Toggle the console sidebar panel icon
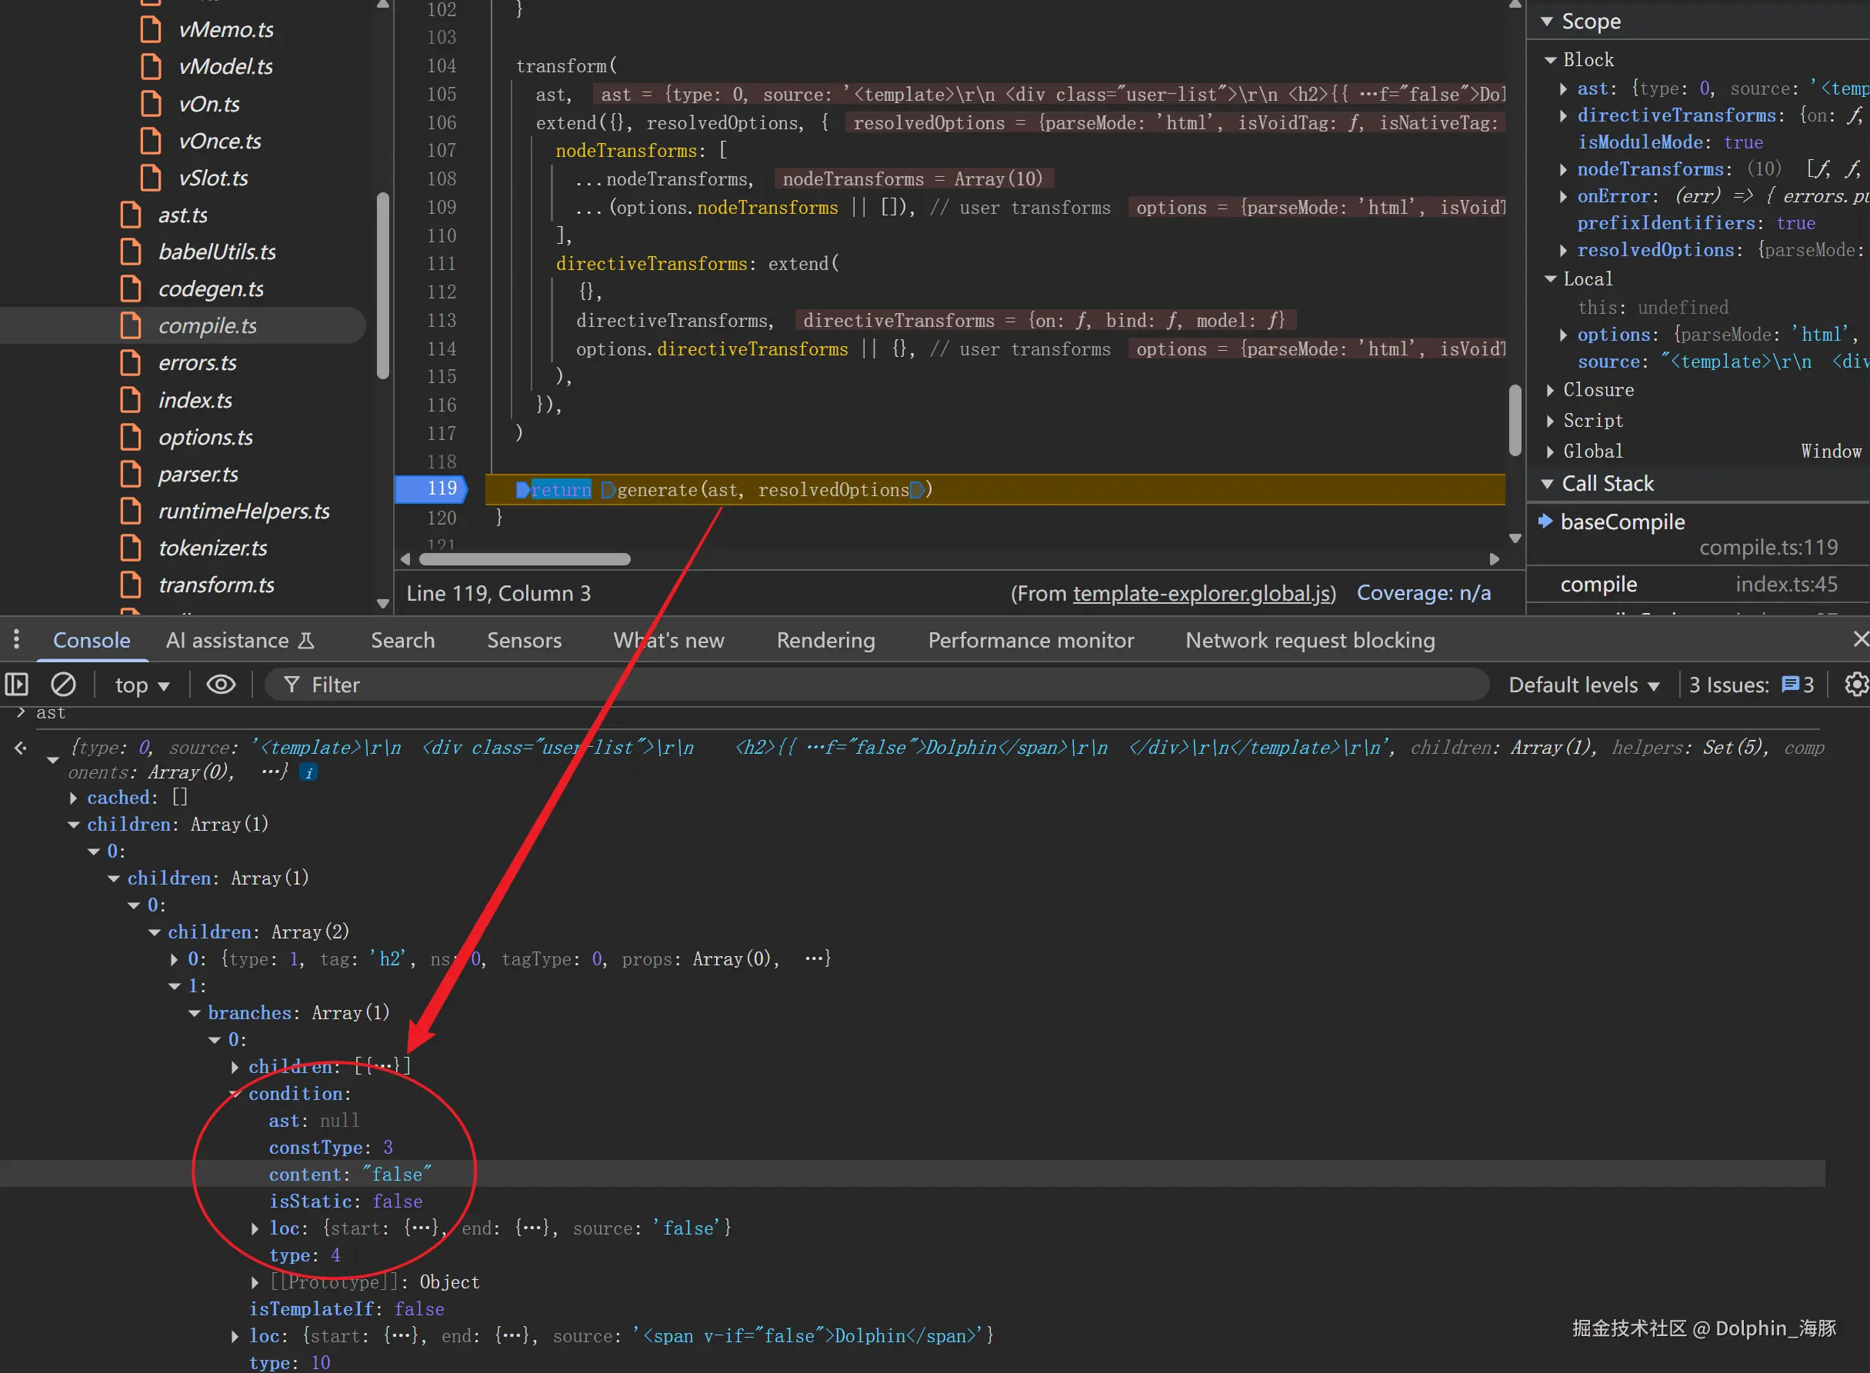This screenshot has height=1373, width=1870. [x=17, y=685]
